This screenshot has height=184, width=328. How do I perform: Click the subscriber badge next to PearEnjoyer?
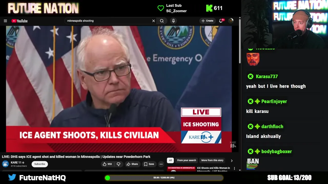(x=257, y=101)
